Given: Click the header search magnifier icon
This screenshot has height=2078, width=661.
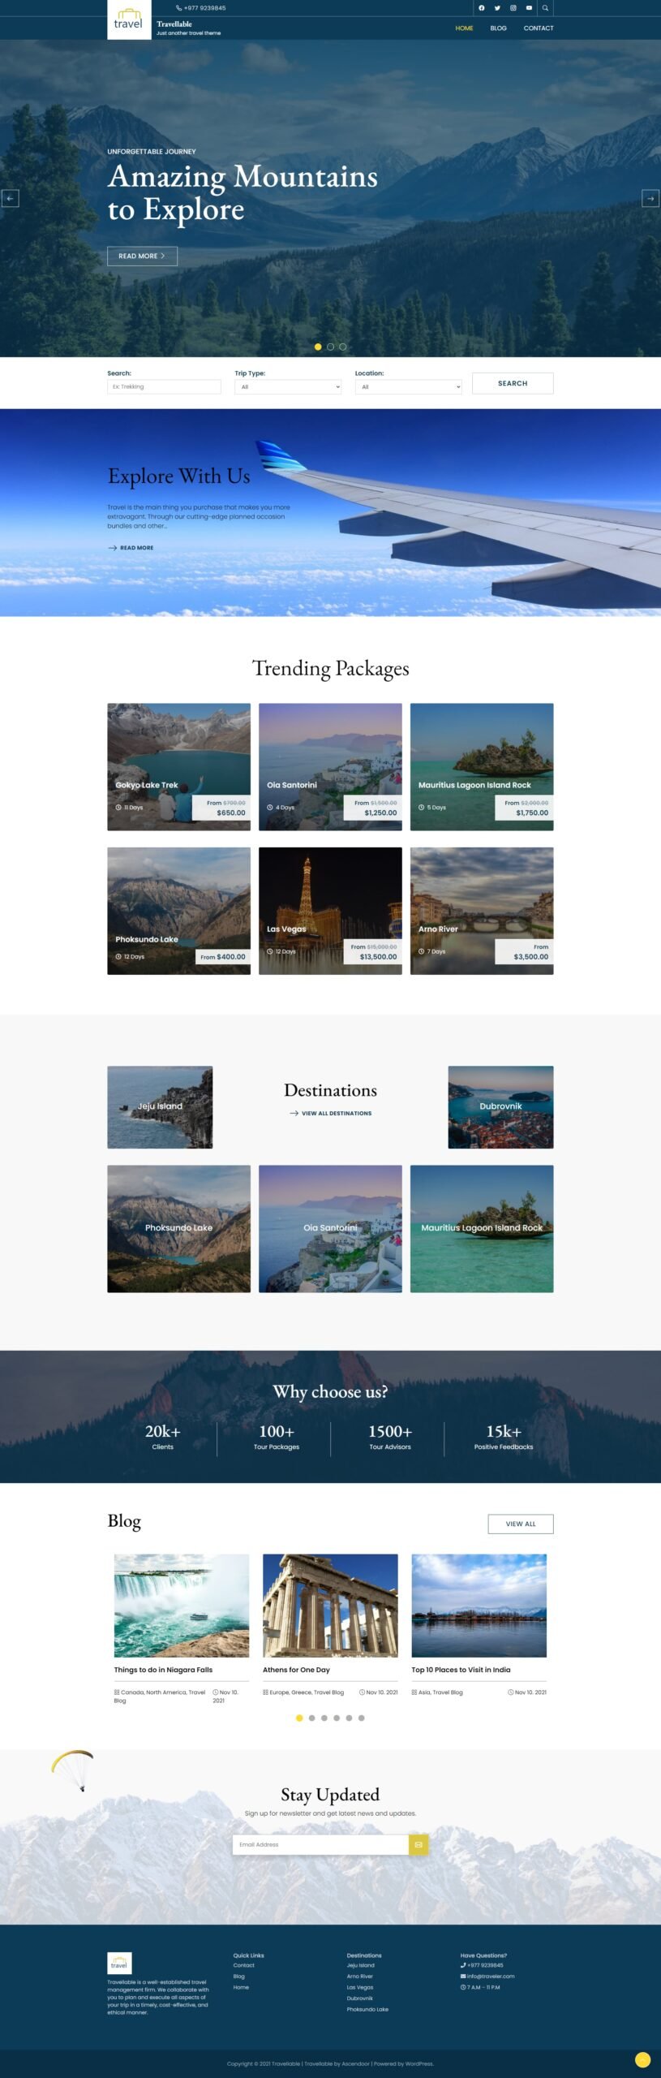Looking at the screenshot, I should (545, 8).
